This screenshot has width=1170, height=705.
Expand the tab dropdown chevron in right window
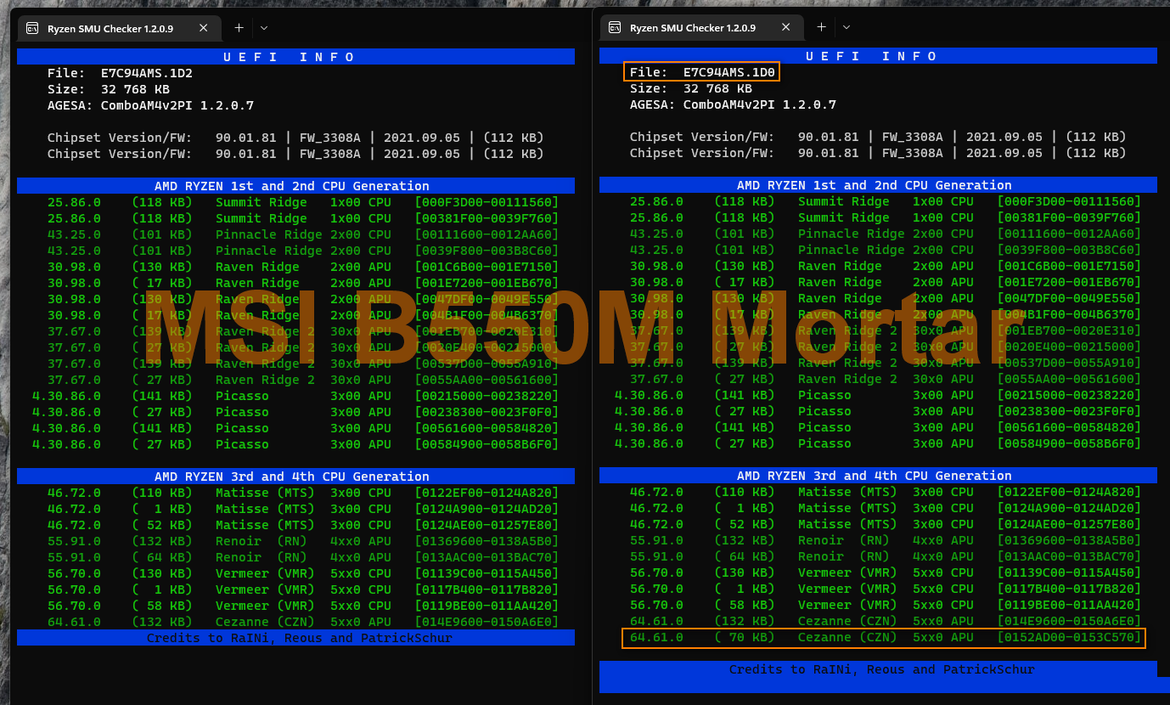(x=847, y=28)
